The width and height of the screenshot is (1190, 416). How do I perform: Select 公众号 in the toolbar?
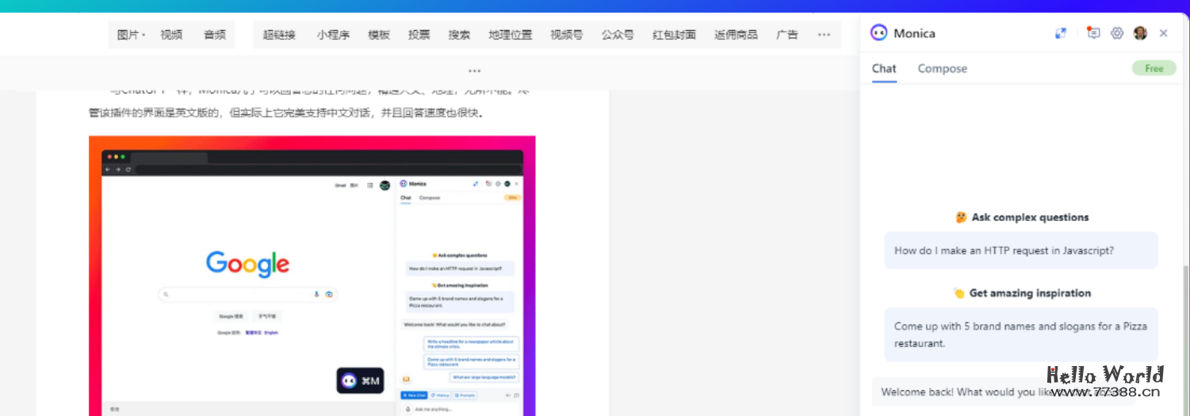tap(618, 35)
